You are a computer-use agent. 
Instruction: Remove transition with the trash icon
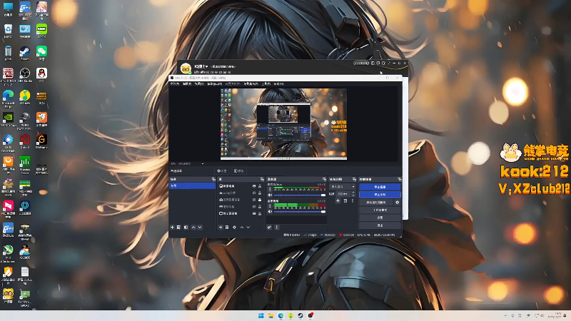(345, 201)
